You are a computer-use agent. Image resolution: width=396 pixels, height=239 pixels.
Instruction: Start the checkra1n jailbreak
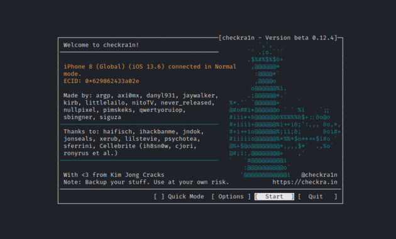[274, 197]
